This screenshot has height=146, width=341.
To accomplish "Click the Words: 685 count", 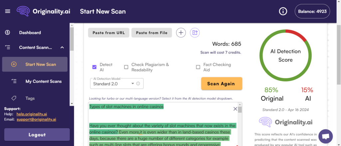I will tap(226, 44).
